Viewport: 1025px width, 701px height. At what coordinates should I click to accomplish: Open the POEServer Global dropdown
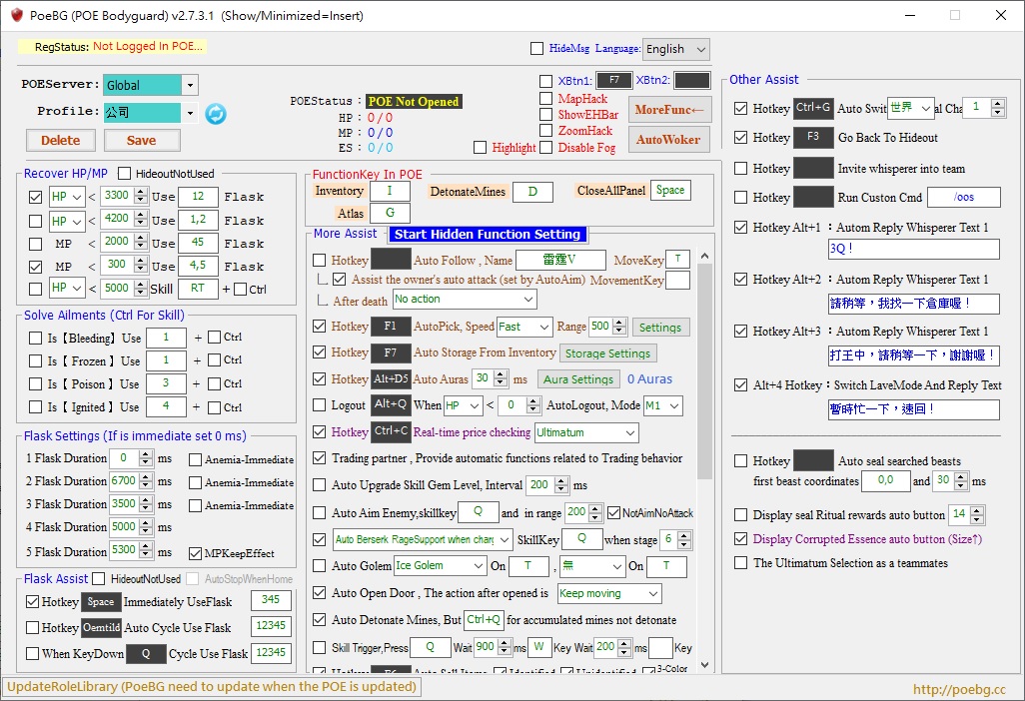point(190,85)
